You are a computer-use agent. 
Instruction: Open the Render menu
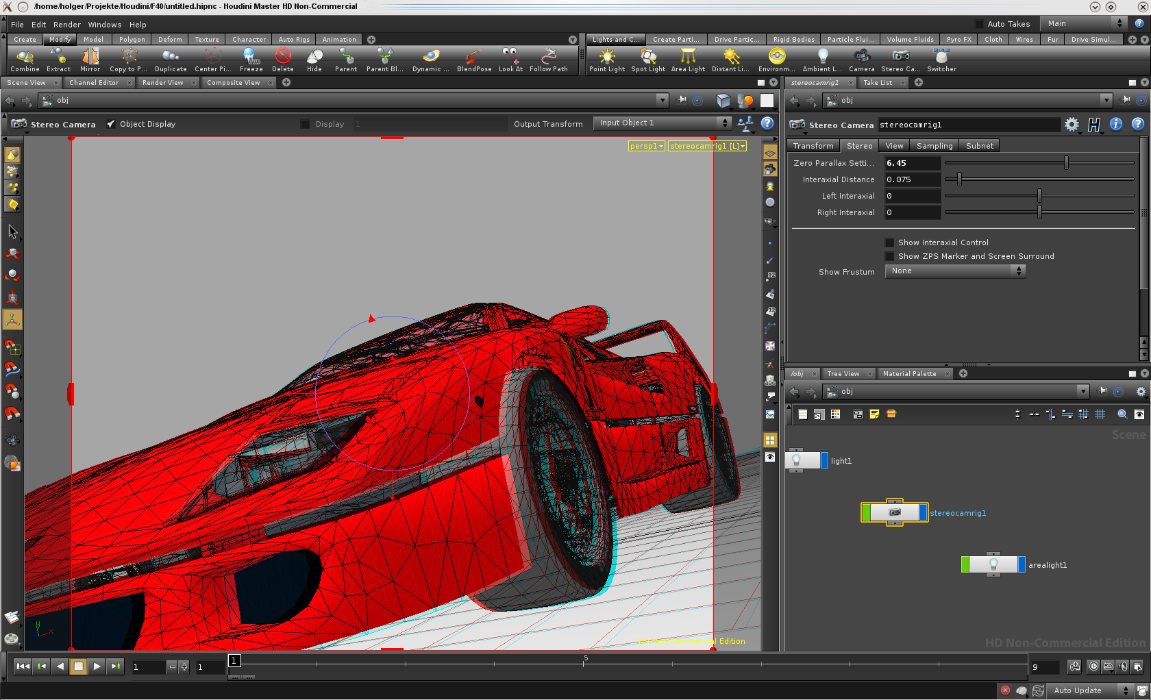(67, 25)
